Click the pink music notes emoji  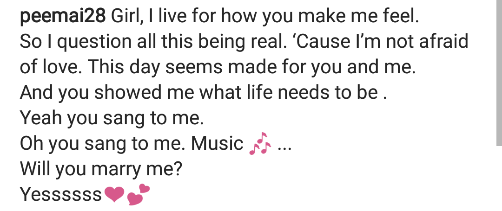click(x=260, y=144)
